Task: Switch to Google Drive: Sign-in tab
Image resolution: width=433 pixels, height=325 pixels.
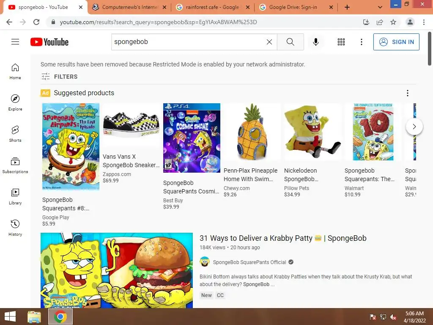Action: pos(293,7)
